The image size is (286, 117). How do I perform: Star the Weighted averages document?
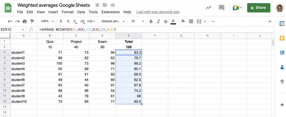click(x=97, y=5)
